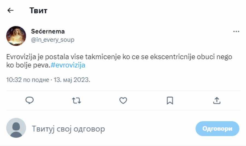The height and width of the screenshot is (146, 246).
Task: Retweet the tweet using the retweet icon
Action: pyautogui.click(x=77, y=100)
